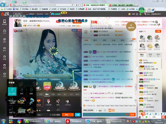Click guardian avatar 柚子222
Screen dimensions: 166x124
tap(149, 38)
